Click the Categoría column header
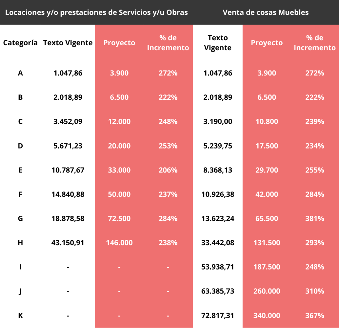Screen dimensions: 339x328 20,43
